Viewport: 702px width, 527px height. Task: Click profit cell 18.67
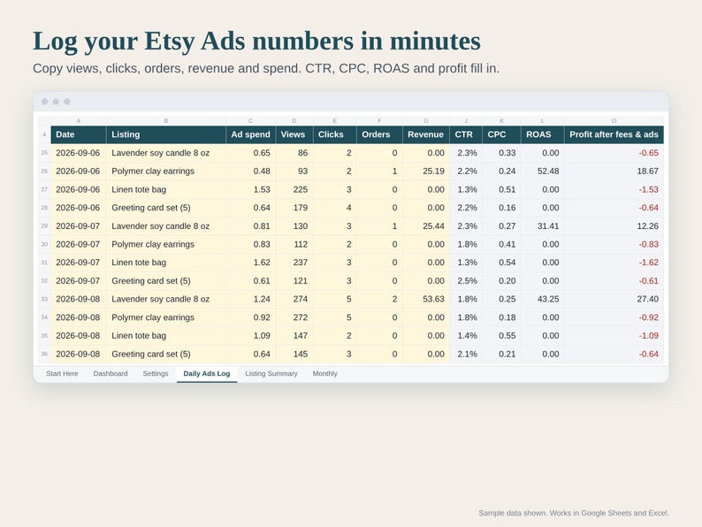(614, 171)
